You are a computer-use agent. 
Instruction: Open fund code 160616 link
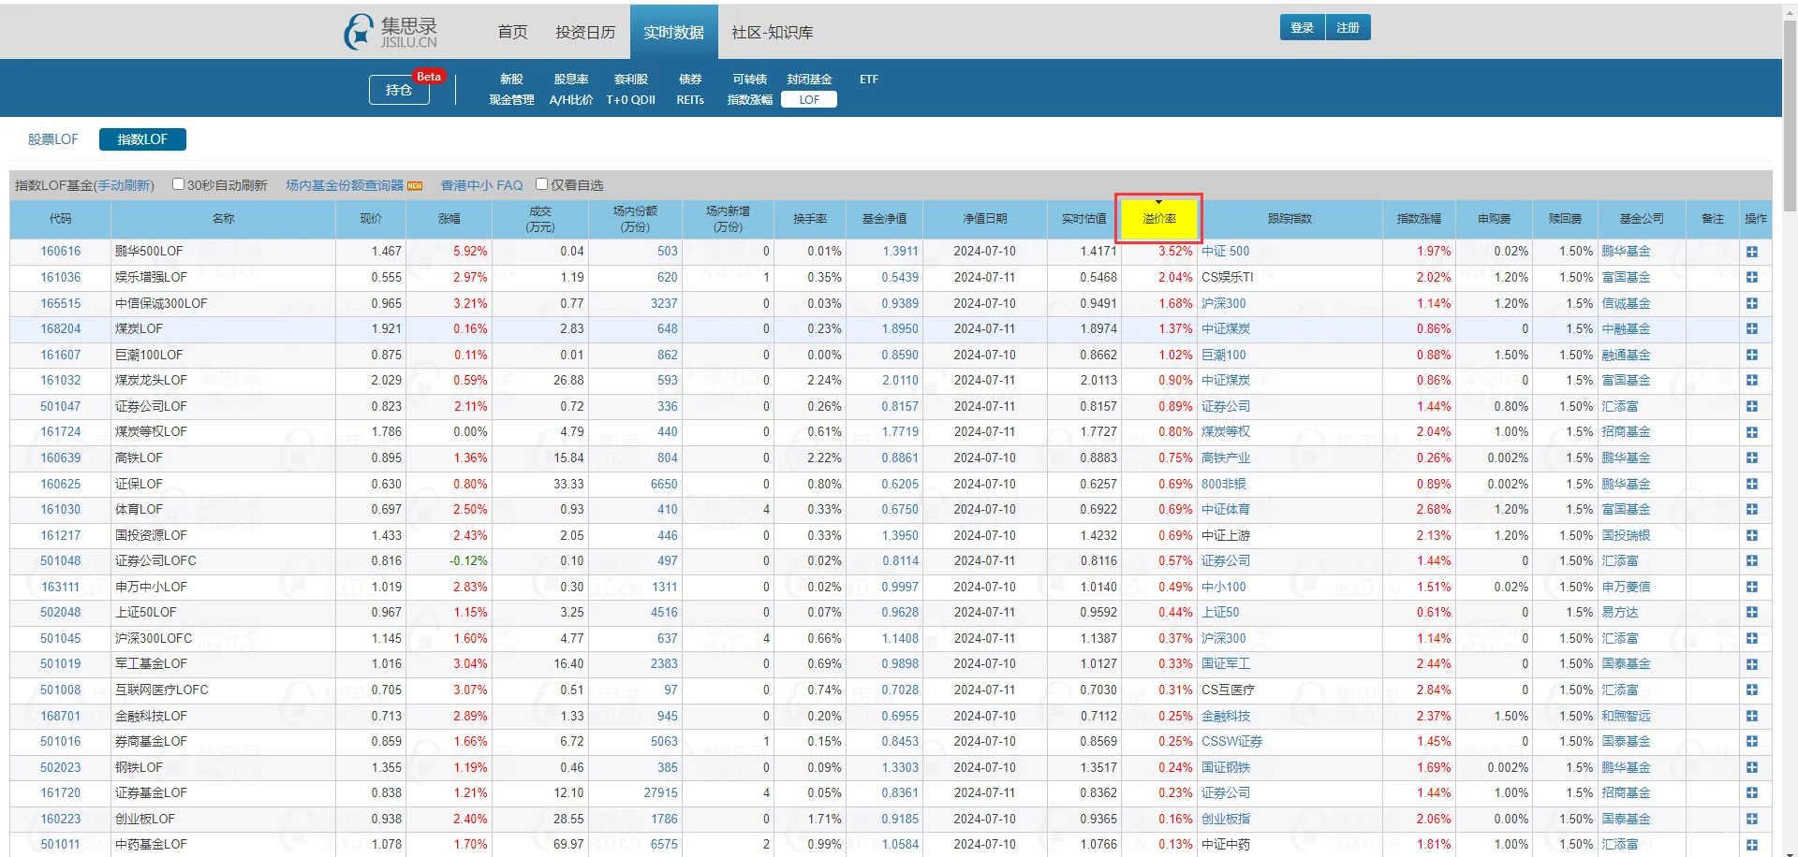[x=61, y=252]
